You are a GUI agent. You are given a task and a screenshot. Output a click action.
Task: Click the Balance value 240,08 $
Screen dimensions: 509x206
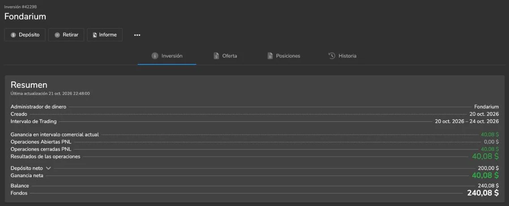tap(488, 185)
